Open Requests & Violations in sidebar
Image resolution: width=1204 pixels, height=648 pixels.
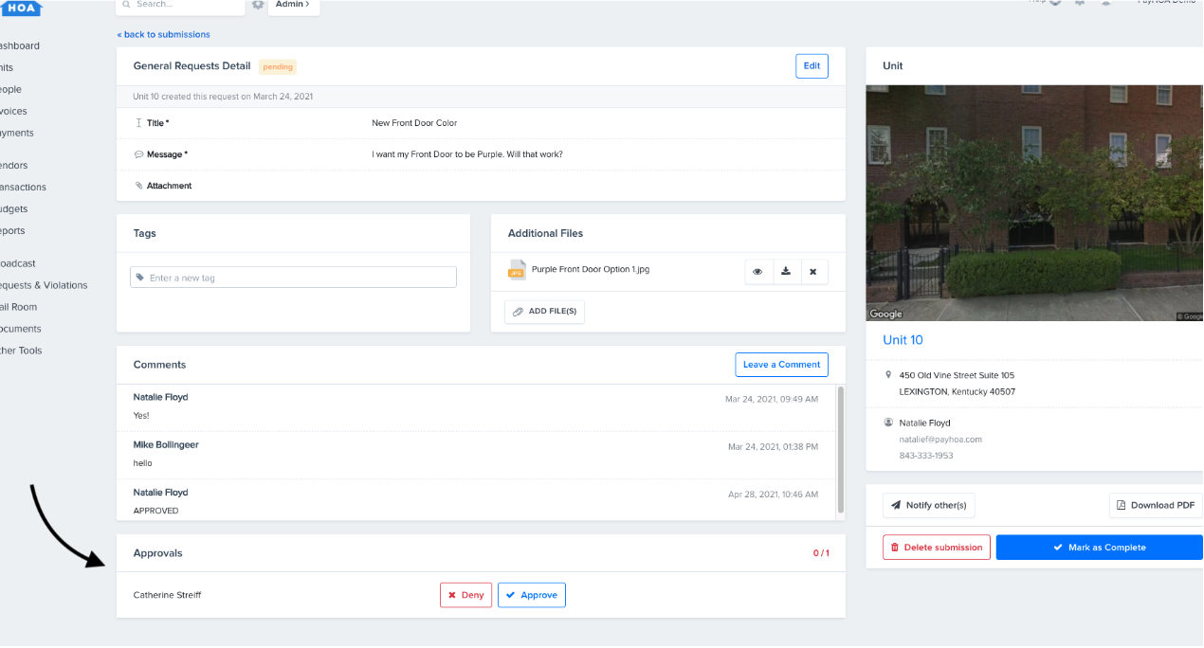[42, 285]
